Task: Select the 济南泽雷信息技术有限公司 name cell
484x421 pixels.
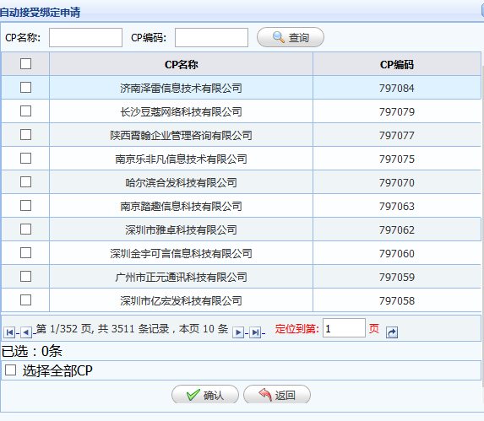Action: (181, 88)
